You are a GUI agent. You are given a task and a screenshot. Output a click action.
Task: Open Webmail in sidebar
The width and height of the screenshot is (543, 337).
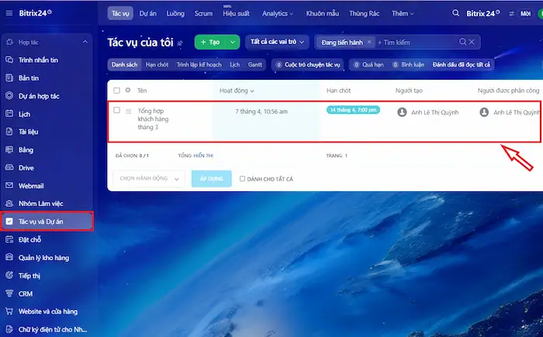(31, 186)
